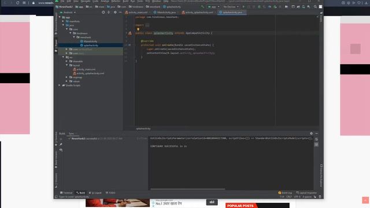Switch to MainActivity.java editor tab
The image size is (370, 208).
(x=164, y=12)
